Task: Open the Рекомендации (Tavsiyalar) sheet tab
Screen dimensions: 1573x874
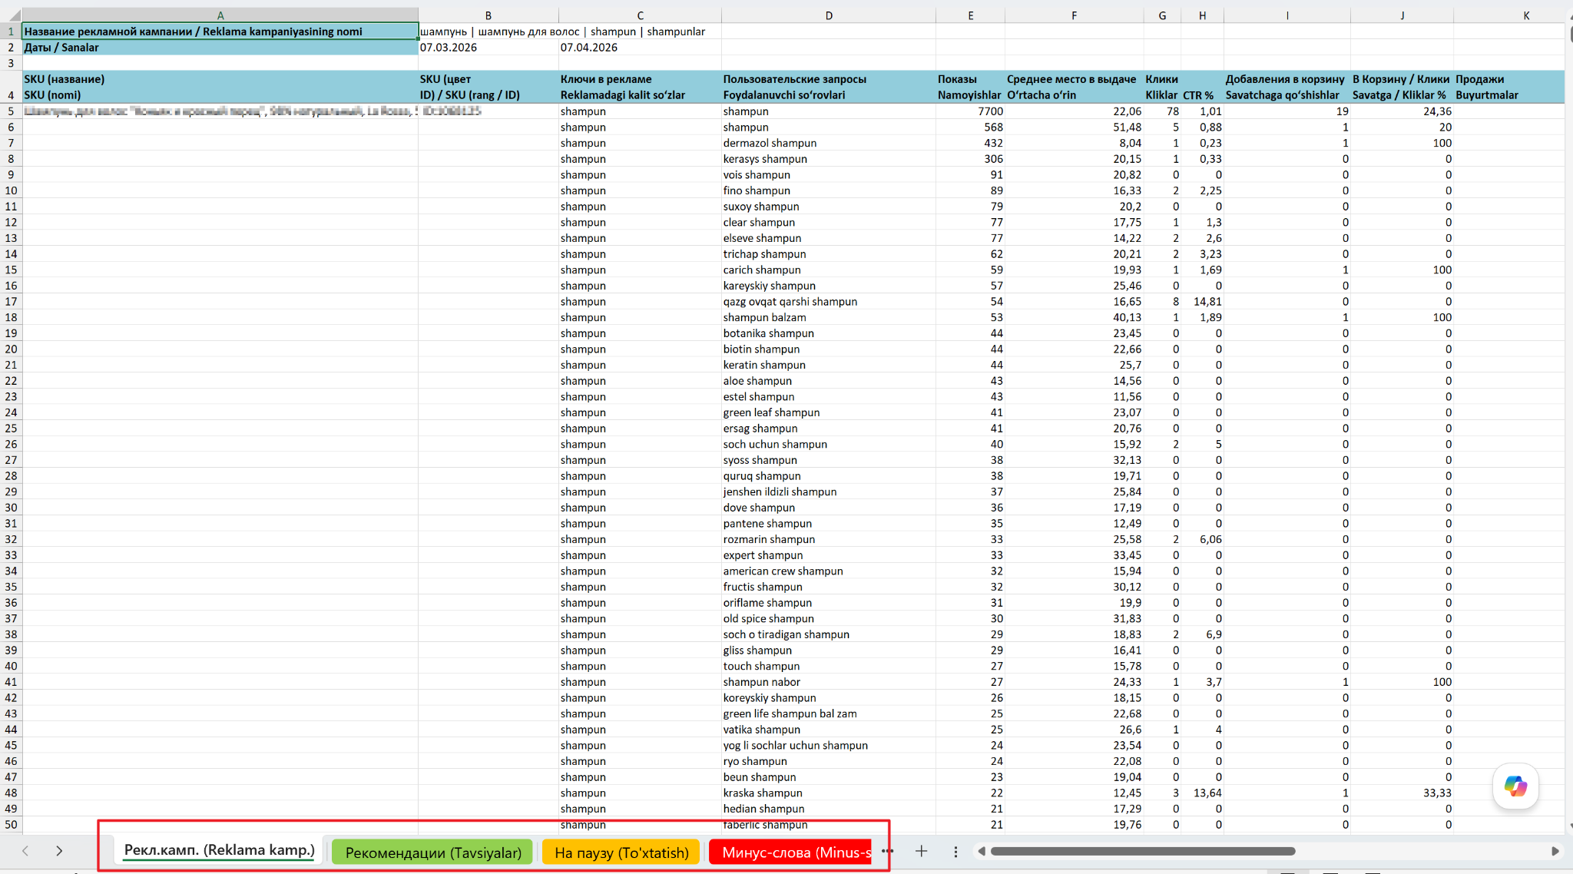Action: click(x=432, y=852)
